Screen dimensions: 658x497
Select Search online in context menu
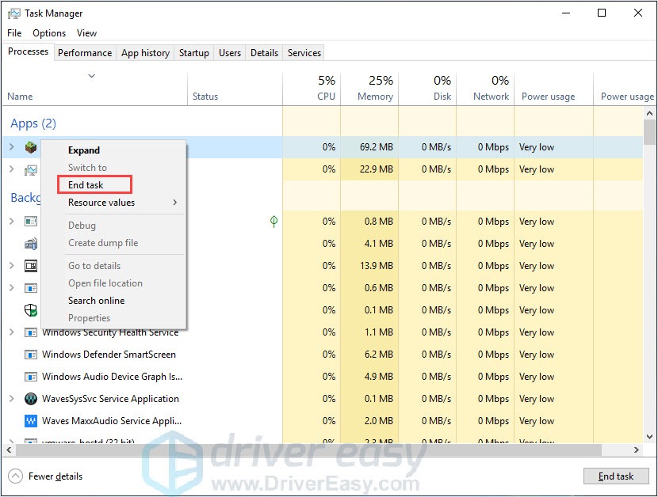(x=96, y=301)
